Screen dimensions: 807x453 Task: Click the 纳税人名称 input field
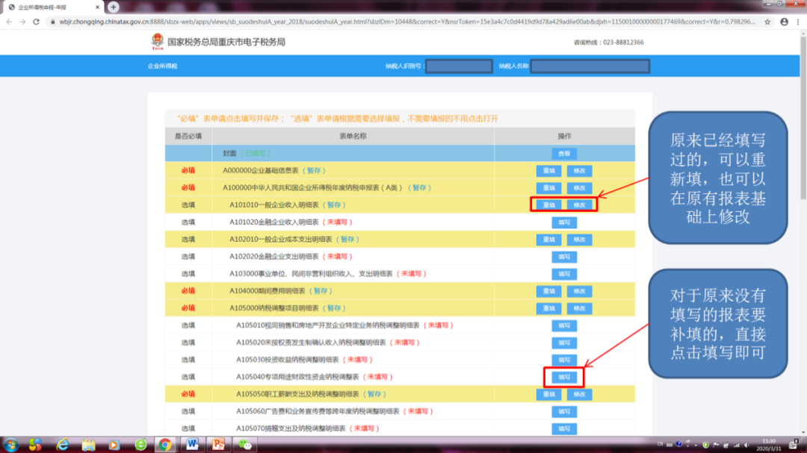pyautogui.click(x=590, y=66)
